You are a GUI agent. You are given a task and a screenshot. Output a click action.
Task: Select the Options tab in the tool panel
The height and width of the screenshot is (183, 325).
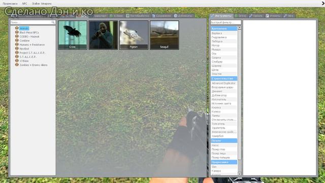coord(255,16)
